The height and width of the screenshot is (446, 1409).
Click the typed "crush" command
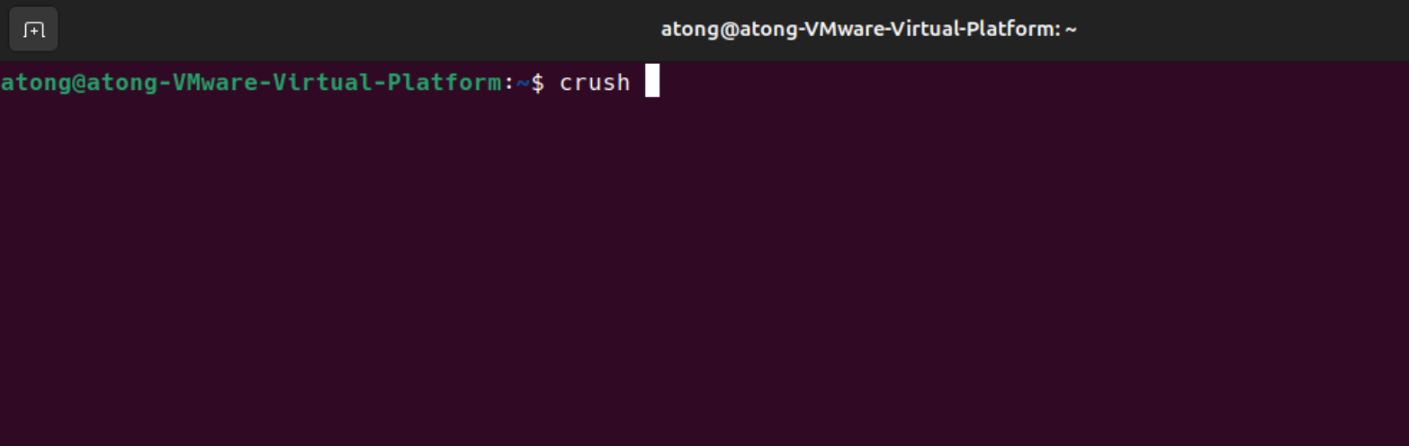click(595, 83)
